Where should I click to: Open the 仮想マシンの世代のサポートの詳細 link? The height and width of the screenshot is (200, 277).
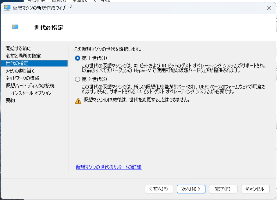109,167
